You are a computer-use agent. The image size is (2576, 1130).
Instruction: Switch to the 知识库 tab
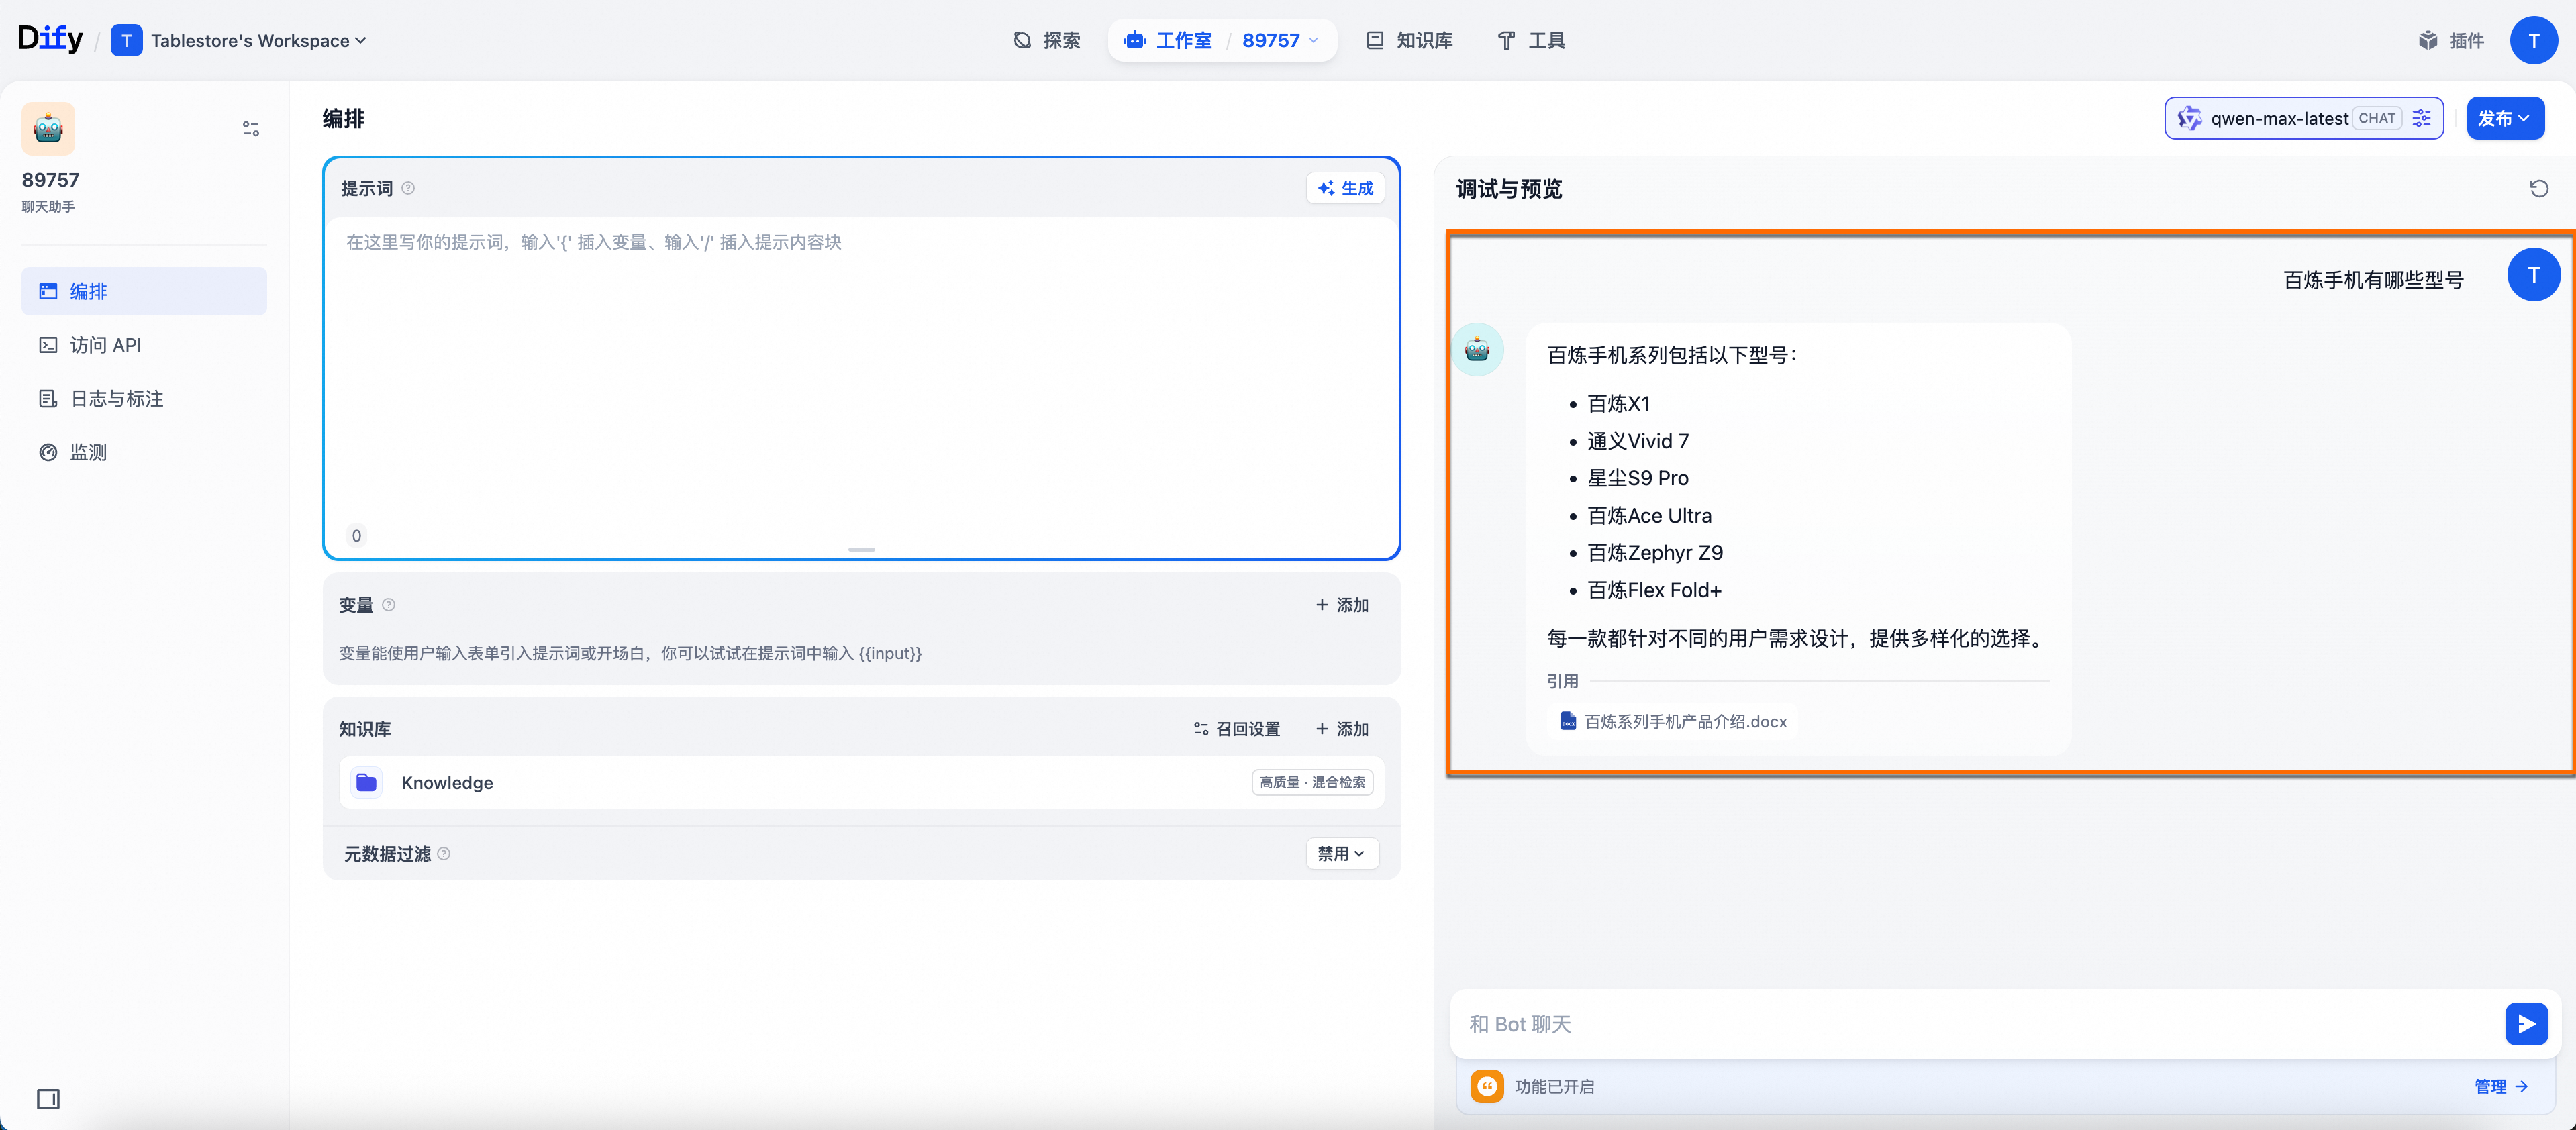click(x=1409, y=41)
